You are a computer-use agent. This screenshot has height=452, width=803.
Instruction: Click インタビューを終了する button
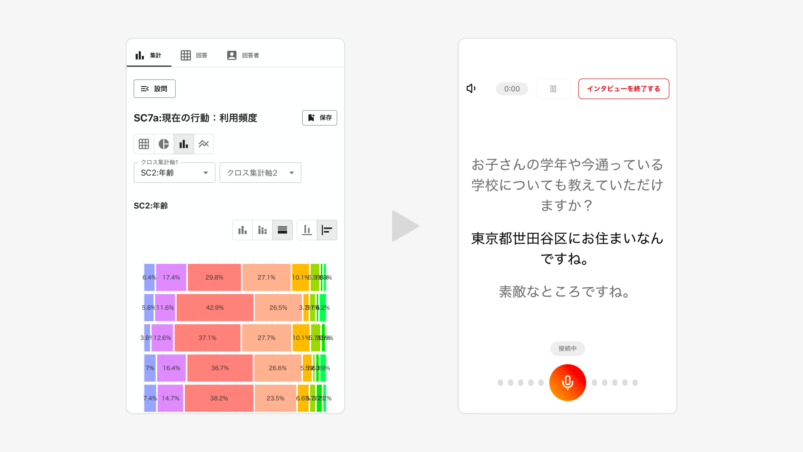click(x=624, y=89)
